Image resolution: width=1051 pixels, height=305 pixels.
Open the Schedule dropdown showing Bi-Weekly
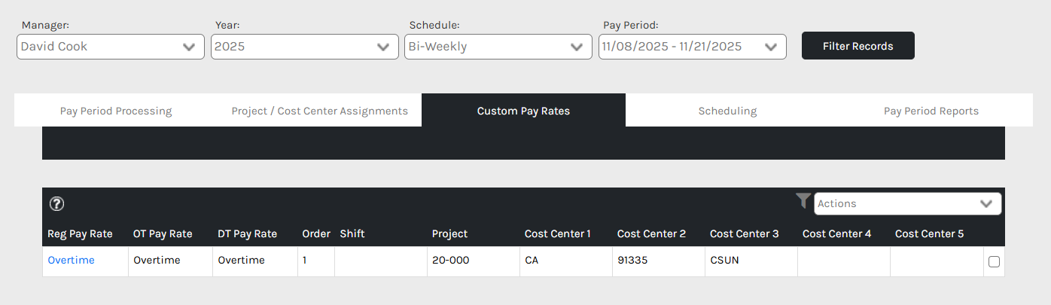pos(498,47)
